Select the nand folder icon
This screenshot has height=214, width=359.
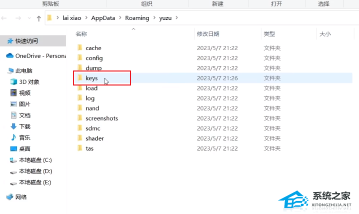[79, 108]
